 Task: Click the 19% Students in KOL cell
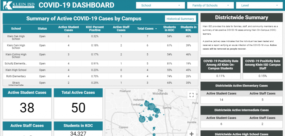[188, 63]
